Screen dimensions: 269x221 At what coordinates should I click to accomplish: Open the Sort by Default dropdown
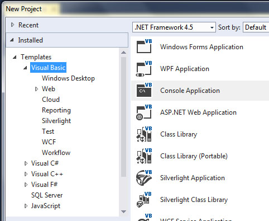tap(256, 27)
